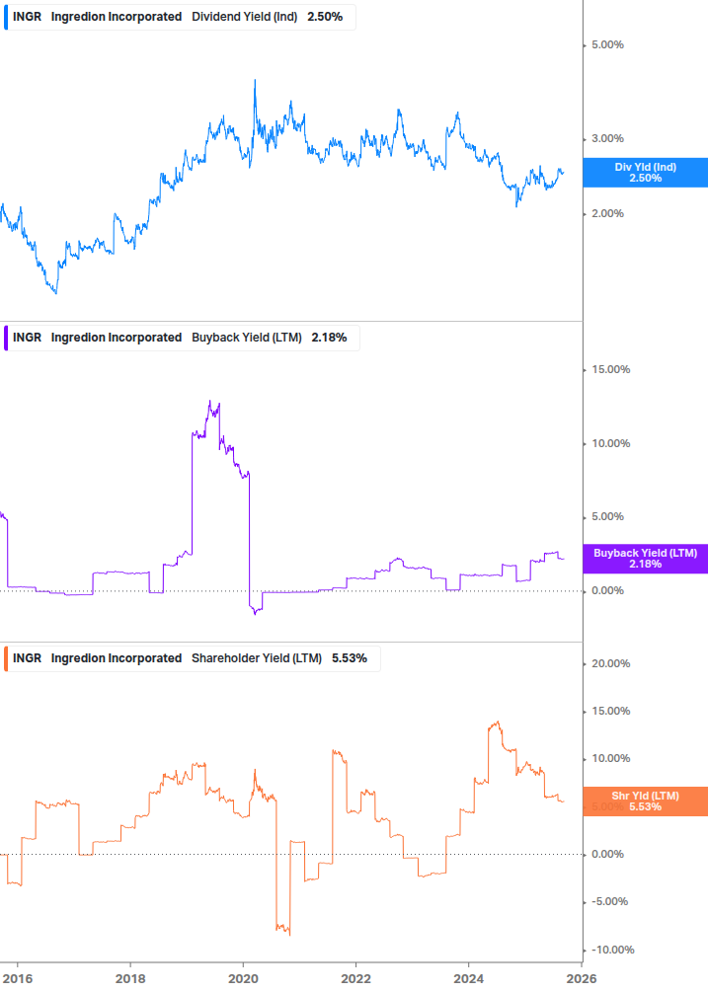Image resolution: width=708 pixels, height=992 pixels.
Task: Click INGR ticker in the Buyback Yield legend
Action: 28,338
